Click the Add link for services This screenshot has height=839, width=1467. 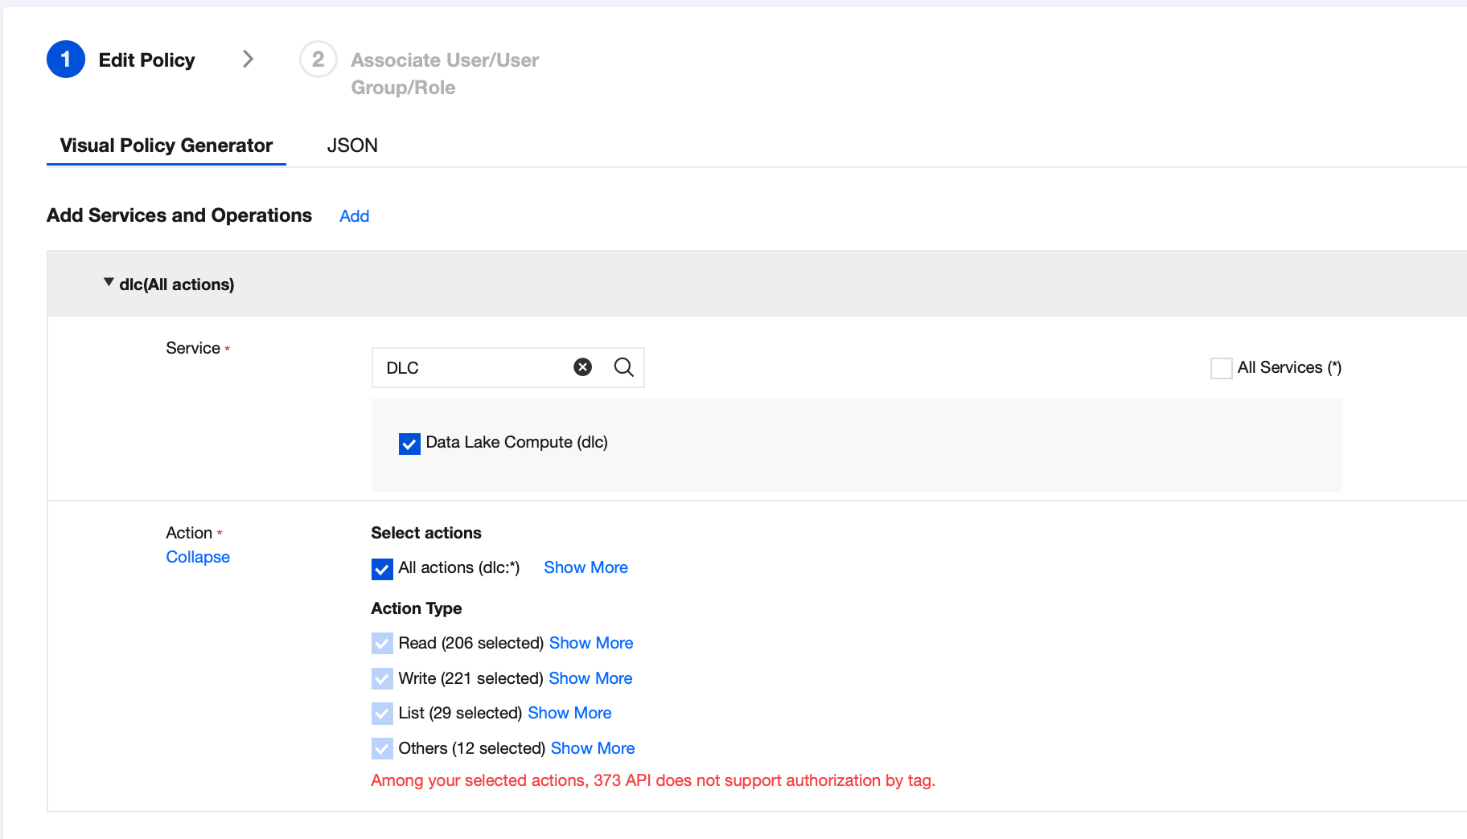click(x=354, y=216)
